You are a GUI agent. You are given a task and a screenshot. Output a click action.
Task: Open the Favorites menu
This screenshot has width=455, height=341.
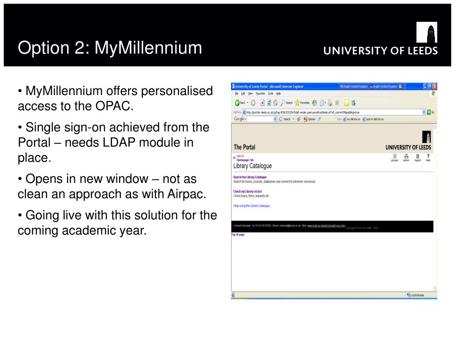tap(260, 94)
